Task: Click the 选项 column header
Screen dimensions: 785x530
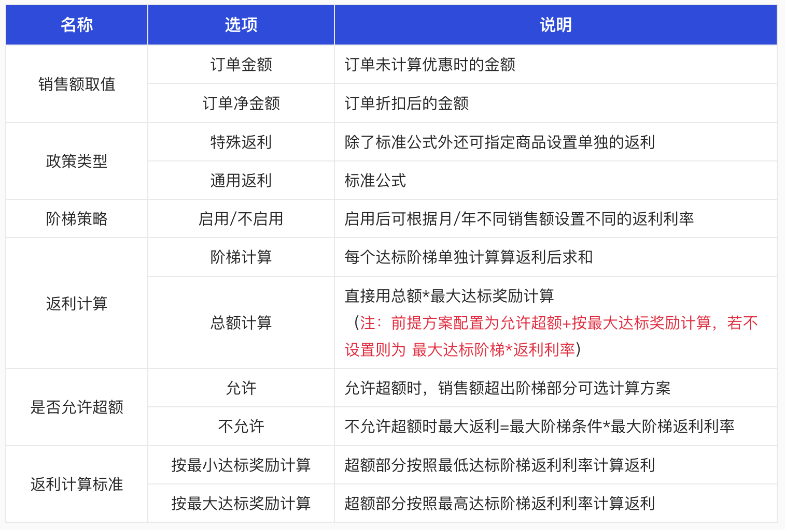Action: click(241, 25)
